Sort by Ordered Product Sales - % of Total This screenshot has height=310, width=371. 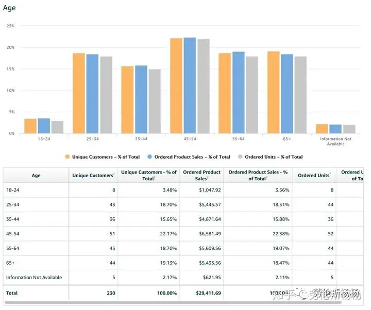click(x=258, y=176)
